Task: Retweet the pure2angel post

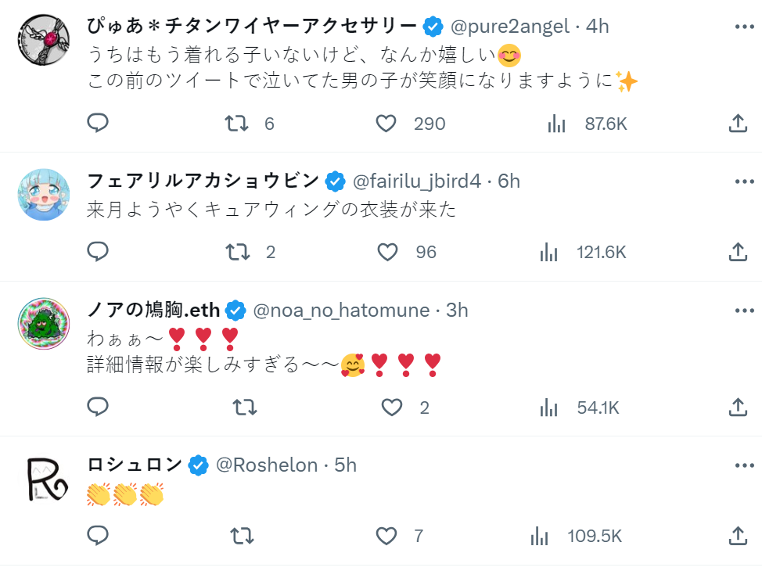Action: tap(237, 123)
